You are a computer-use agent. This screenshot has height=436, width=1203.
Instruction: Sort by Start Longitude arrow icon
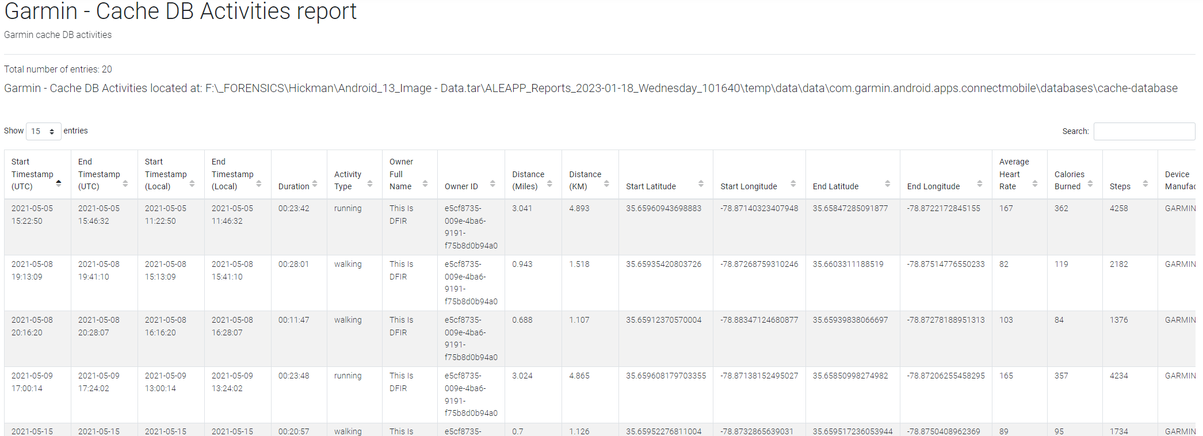click(x=793, y=183)
